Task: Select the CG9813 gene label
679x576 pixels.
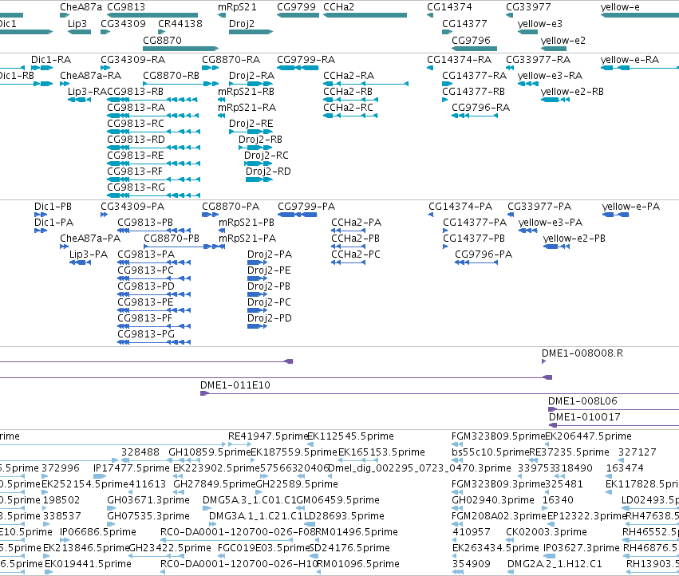Action: (126, 7)
